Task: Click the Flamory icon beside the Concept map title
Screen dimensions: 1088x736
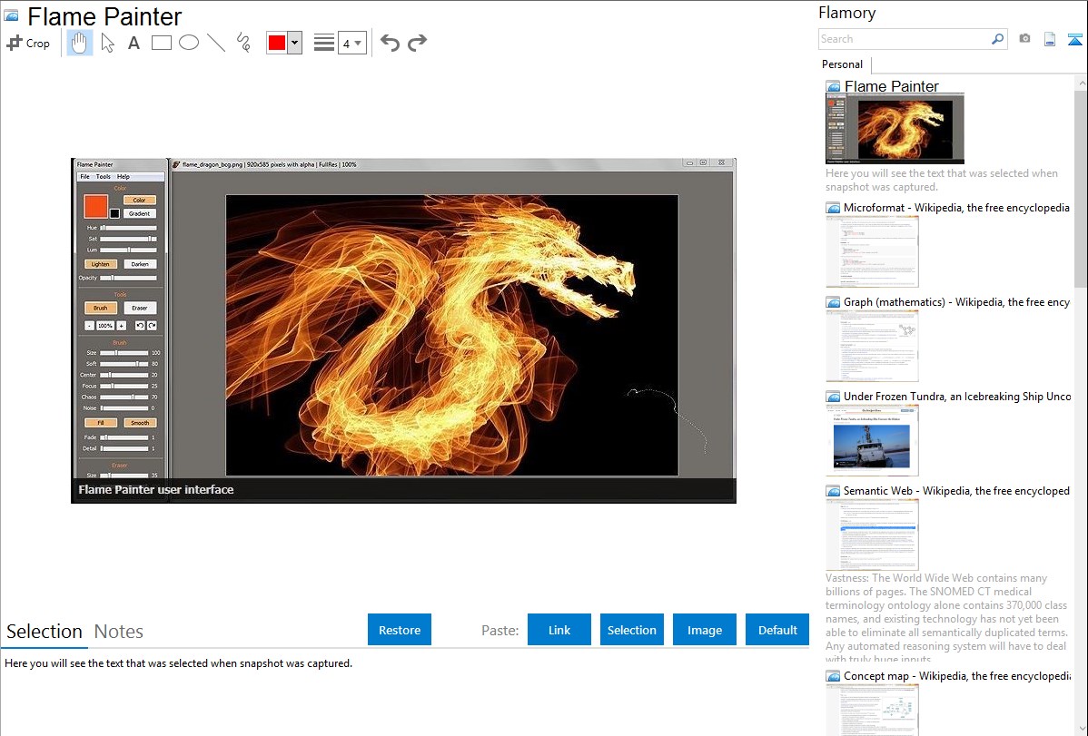Action: [833, 676]
